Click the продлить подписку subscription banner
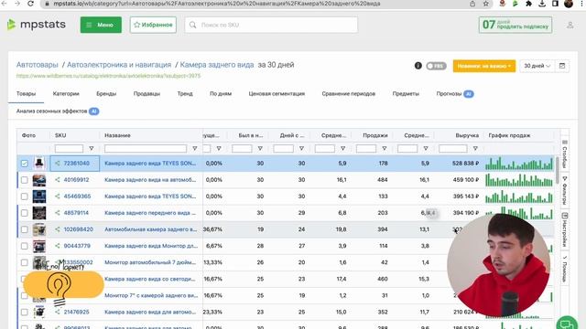Screen dimensions: 586x329 click(515, 25)
